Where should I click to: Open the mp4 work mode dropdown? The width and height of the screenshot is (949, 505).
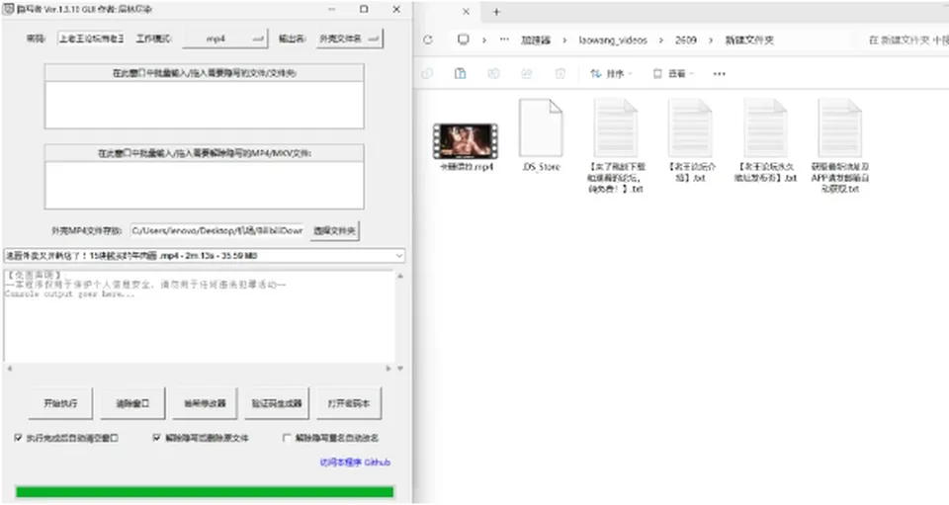[x=225, y=39]
